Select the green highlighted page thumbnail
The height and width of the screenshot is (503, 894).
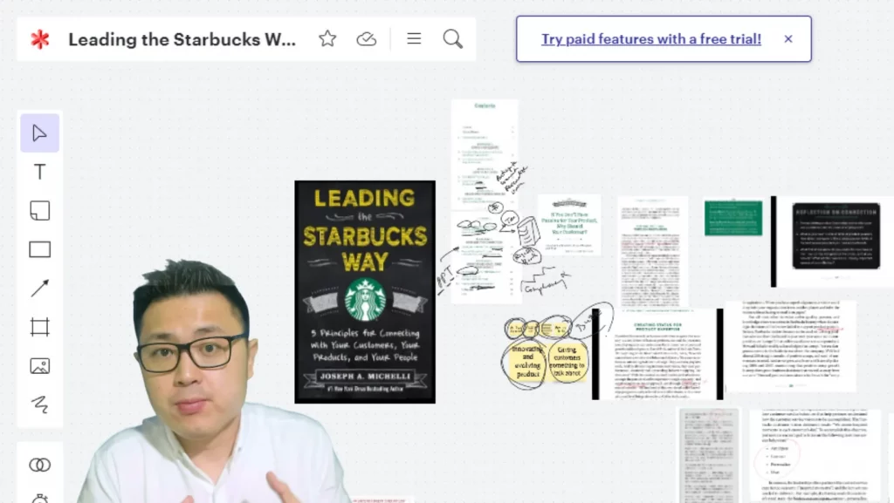tap(733, 217)
